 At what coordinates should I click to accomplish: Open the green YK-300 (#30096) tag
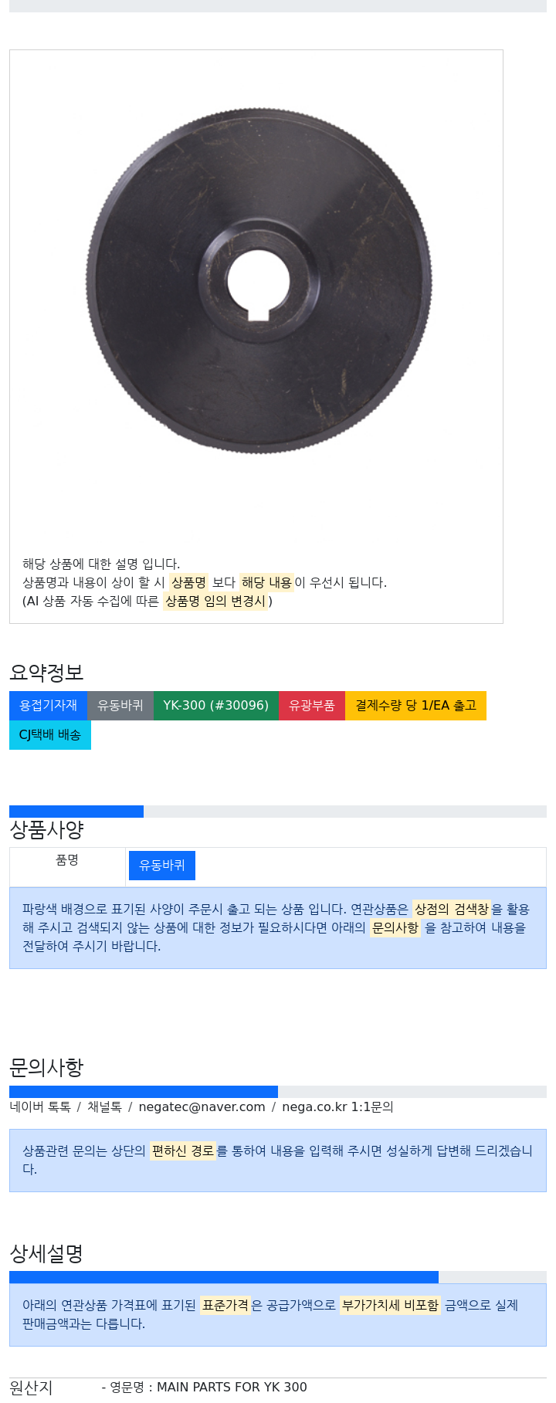(x=215, y=706)
